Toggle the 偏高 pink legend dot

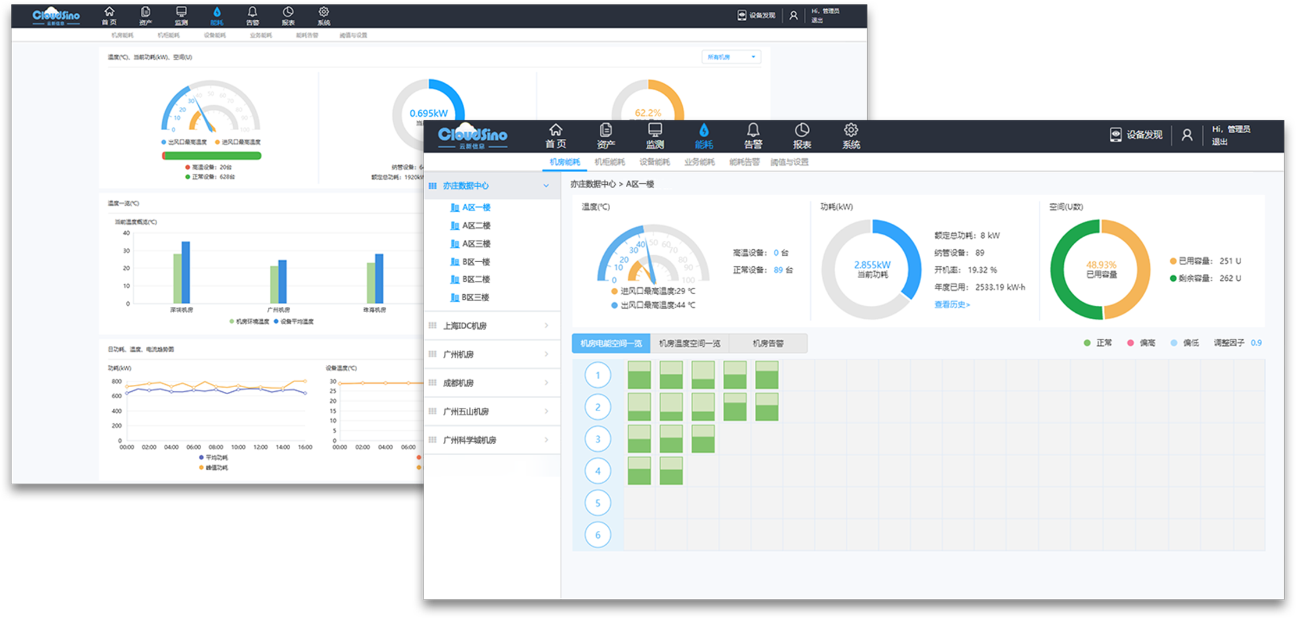pos(1131,343)
